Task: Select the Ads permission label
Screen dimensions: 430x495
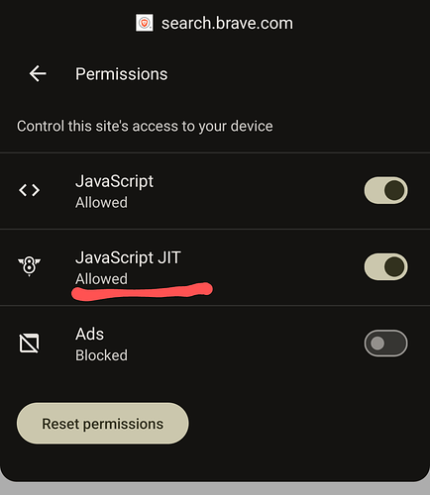Action: [89, 334]
